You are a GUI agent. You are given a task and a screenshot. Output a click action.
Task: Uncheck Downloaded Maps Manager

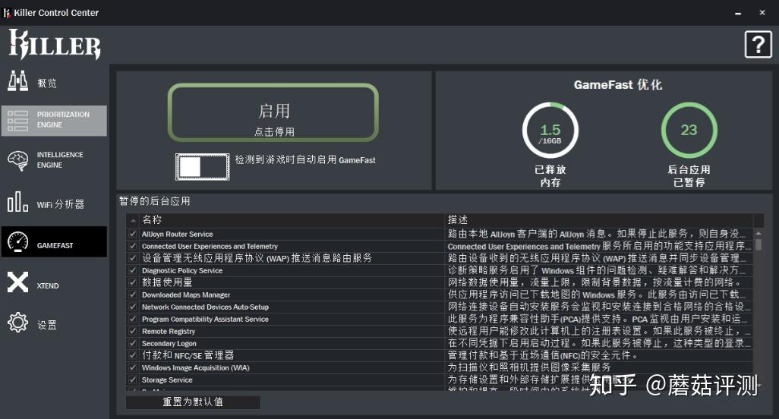133,295
